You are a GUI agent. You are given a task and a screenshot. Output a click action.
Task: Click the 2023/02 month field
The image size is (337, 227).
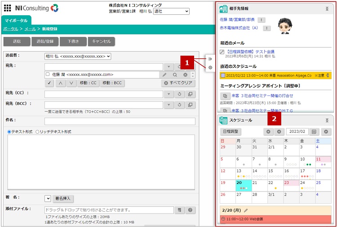click(x=297, y=131)
